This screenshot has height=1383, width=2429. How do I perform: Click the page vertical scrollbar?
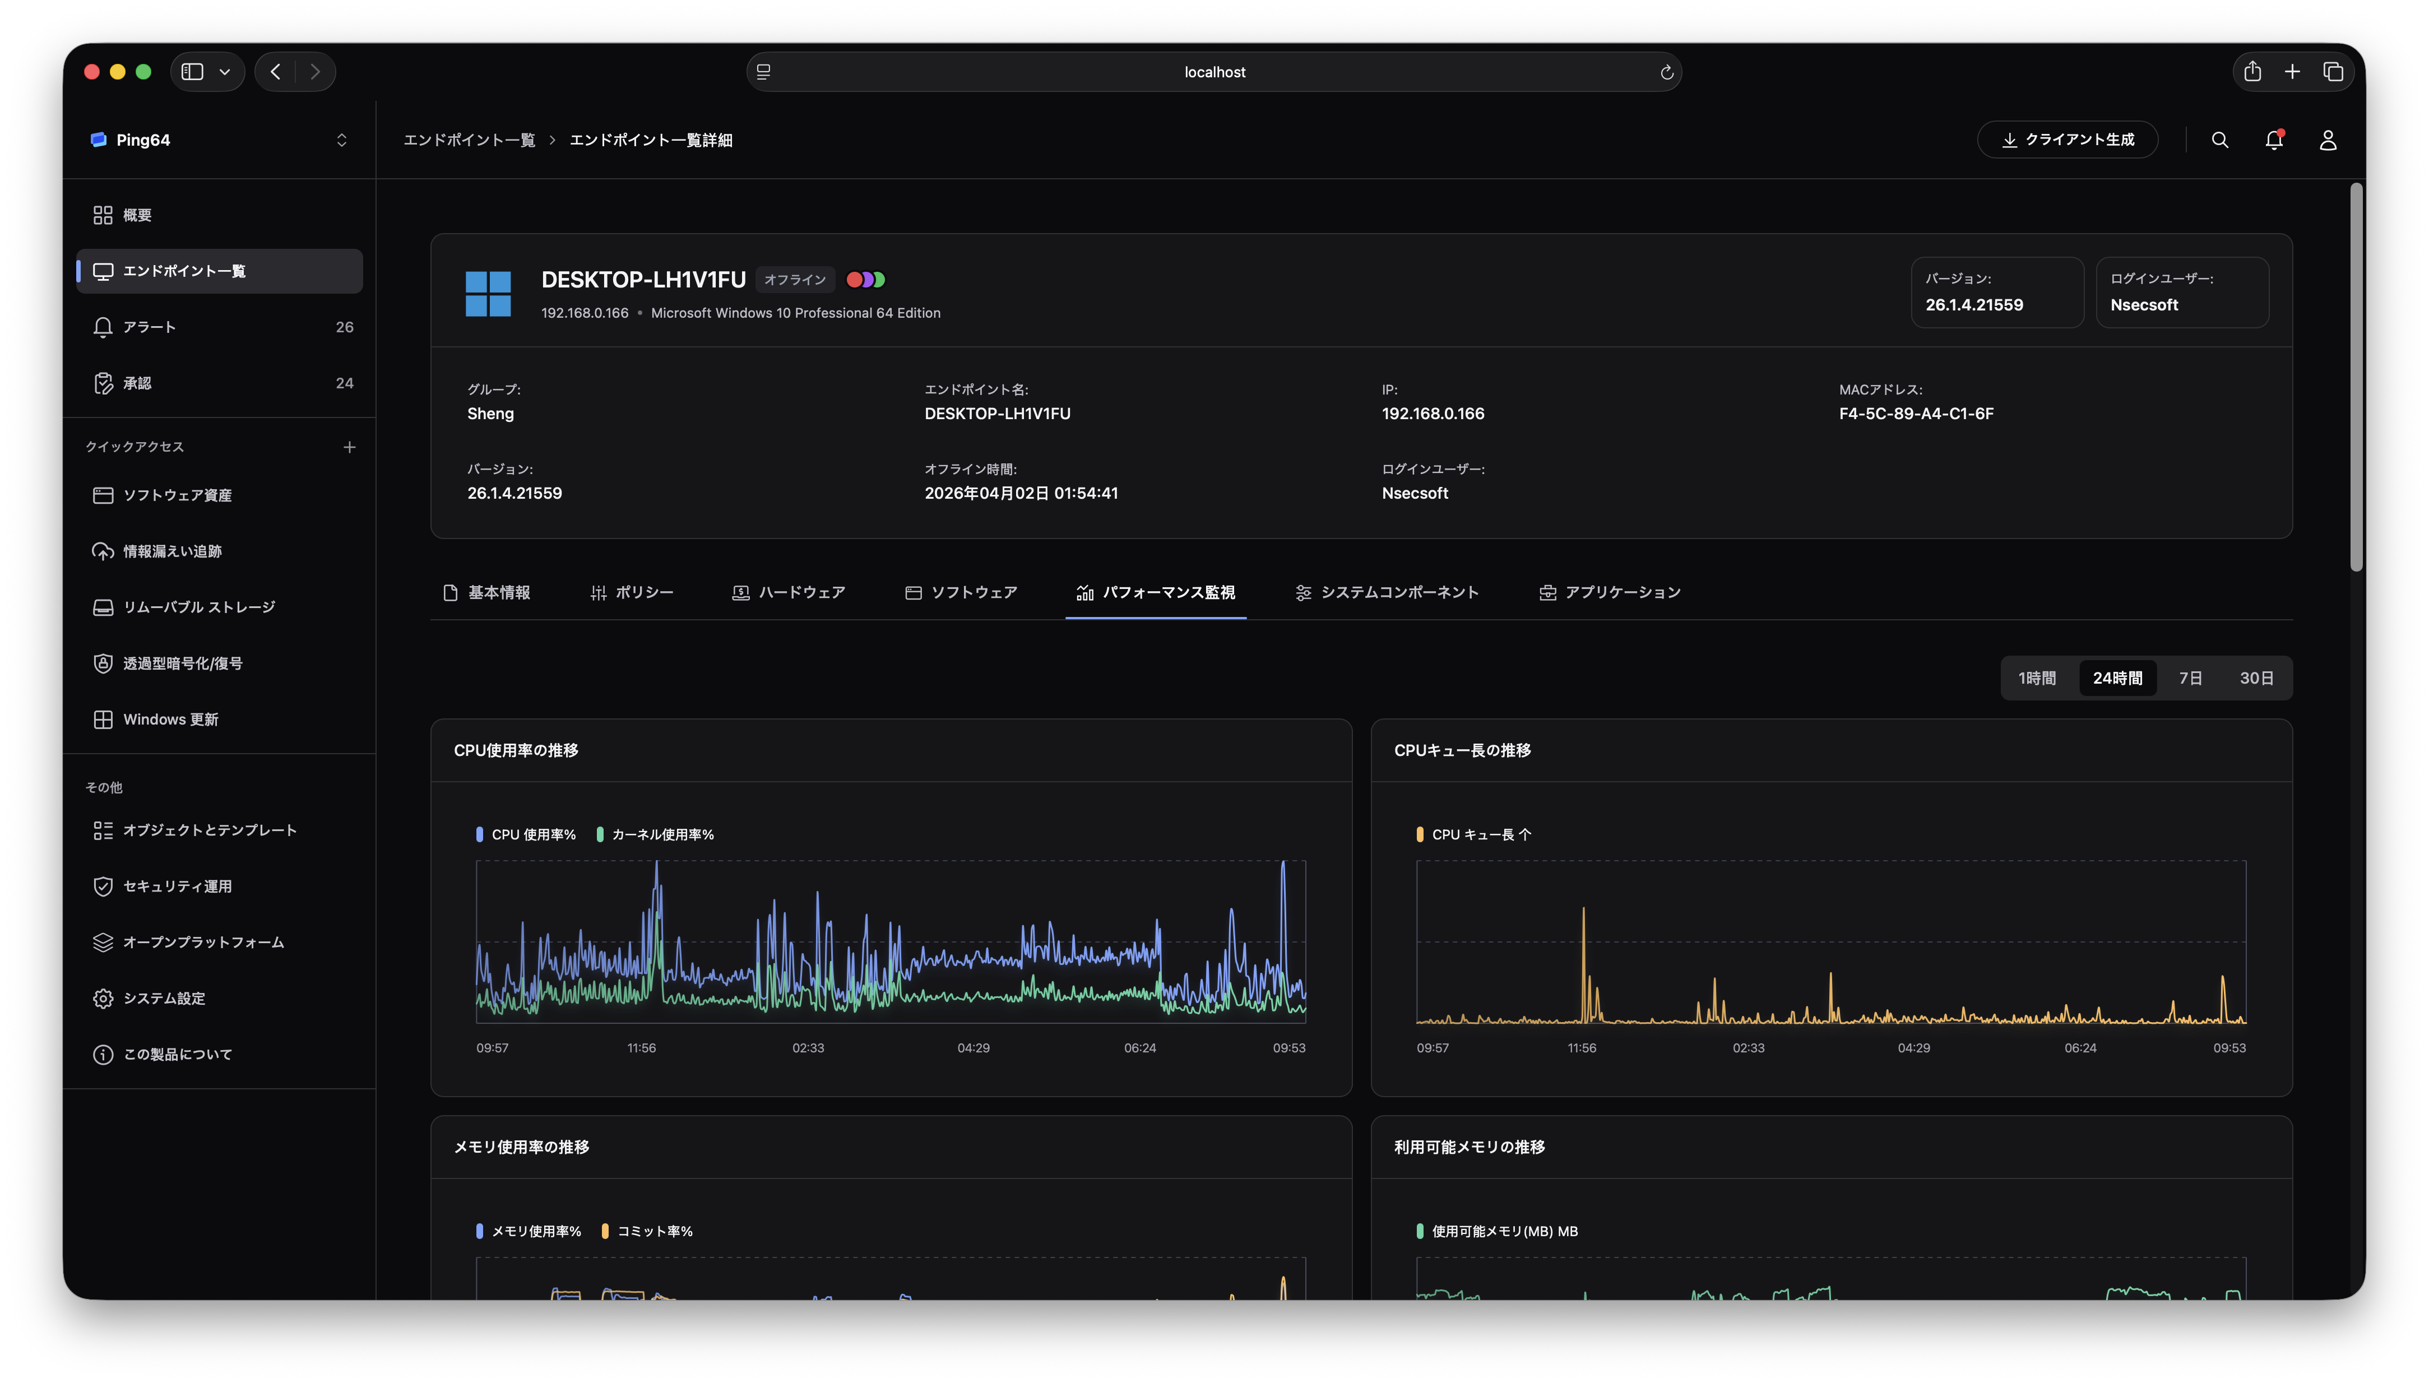coord(2356,377)
